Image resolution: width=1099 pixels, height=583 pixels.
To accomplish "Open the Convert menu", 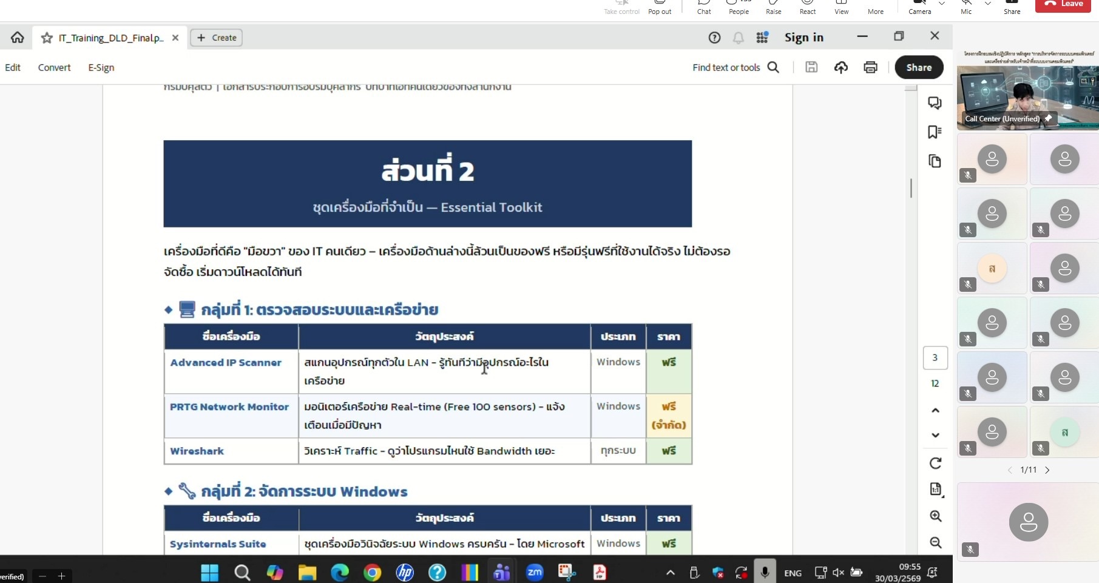I will tap(54, 67).
